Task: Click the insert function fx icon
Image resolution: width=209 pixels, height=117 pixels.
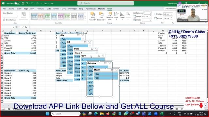Action: click(26, 27)
